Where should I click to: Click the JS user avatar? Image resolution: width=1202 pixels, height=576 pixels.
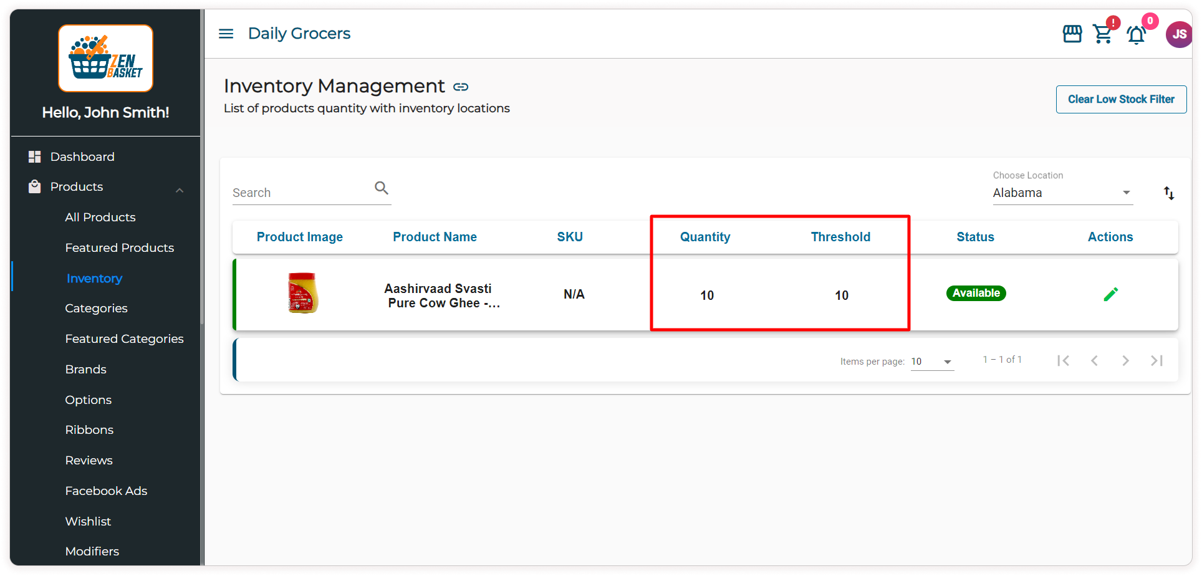tap(1178, 34)
